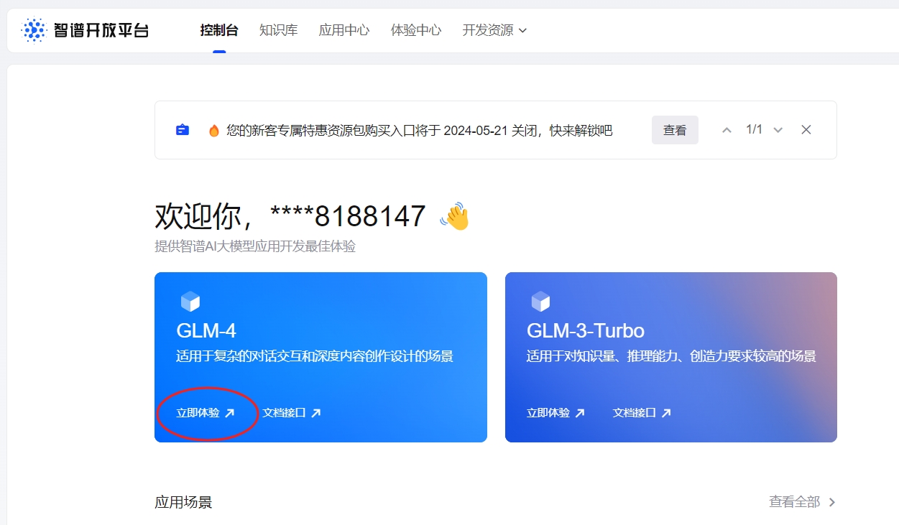Show next notice with the down chevron
This screenshot has width=899, height=525.
click(778, 130)
